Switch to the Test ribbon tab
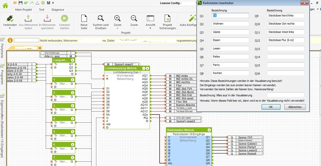 (x=41, y=10)
